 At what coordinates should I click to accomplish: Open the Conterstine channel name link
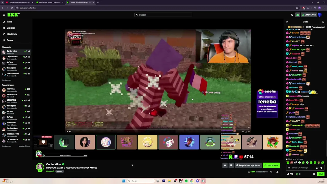pyautogui.click(x=53, y=164)
